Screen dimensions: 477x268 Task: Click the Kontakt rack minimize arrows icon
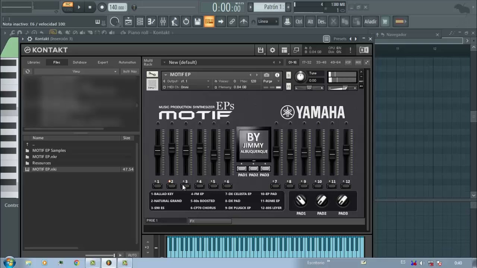(367, 62)
